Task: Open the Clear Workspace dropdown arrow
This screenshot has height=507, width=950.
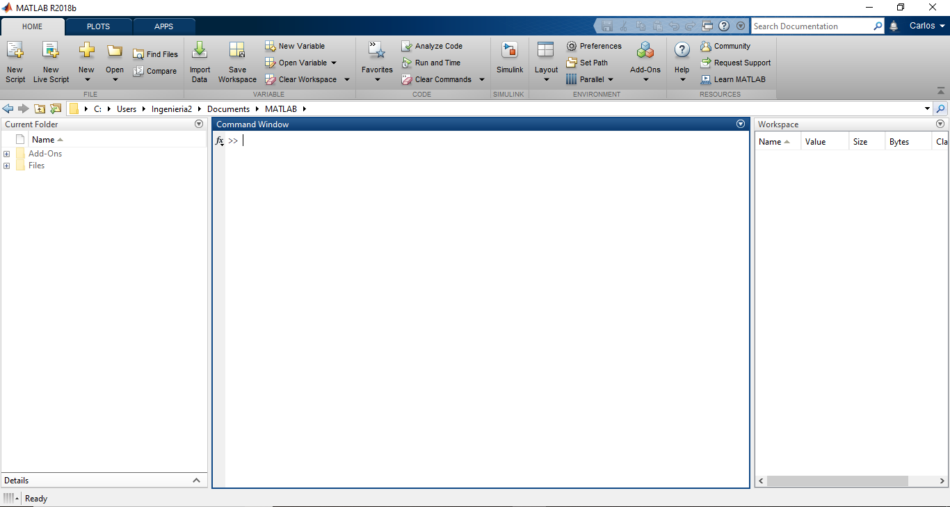Action: pos(347,79)
